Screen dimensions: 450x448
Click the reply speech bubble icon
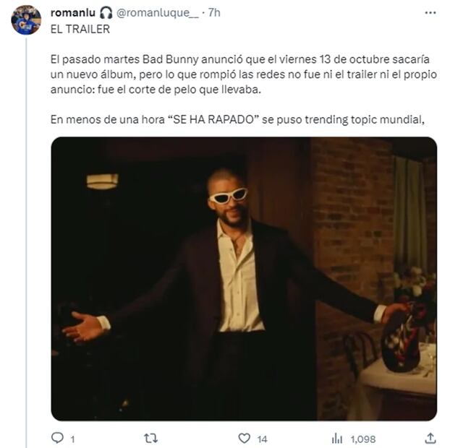tap(58, 438)
